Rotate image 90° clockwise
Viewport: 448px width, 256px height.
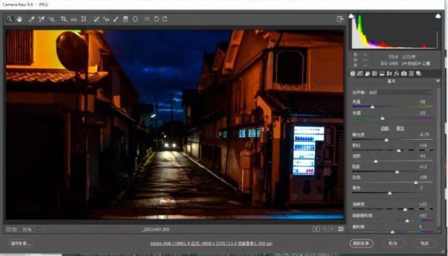point(165,19)
